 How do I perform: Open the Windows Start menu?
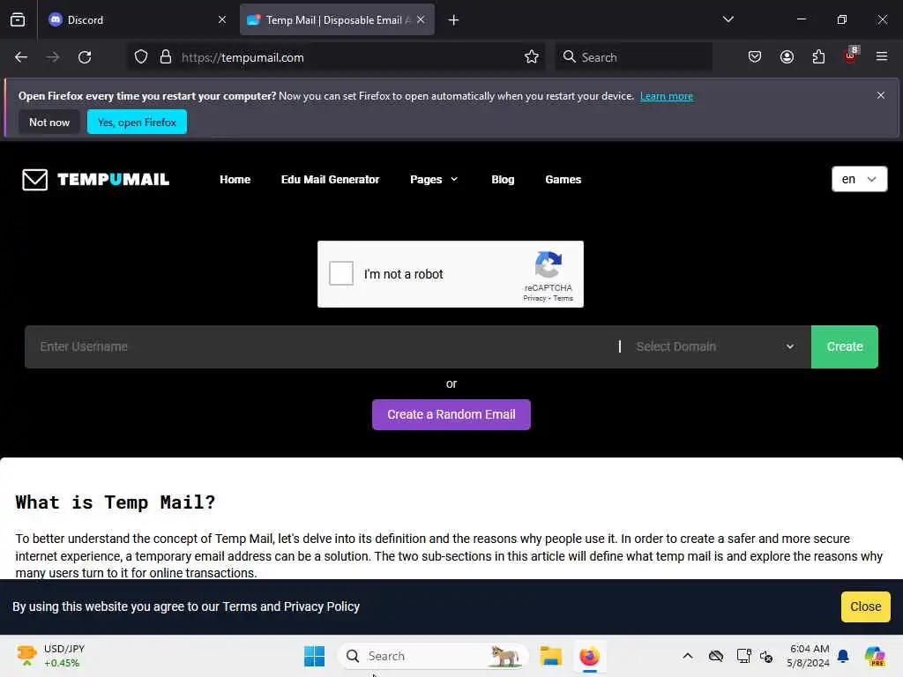tap(315, 656)
